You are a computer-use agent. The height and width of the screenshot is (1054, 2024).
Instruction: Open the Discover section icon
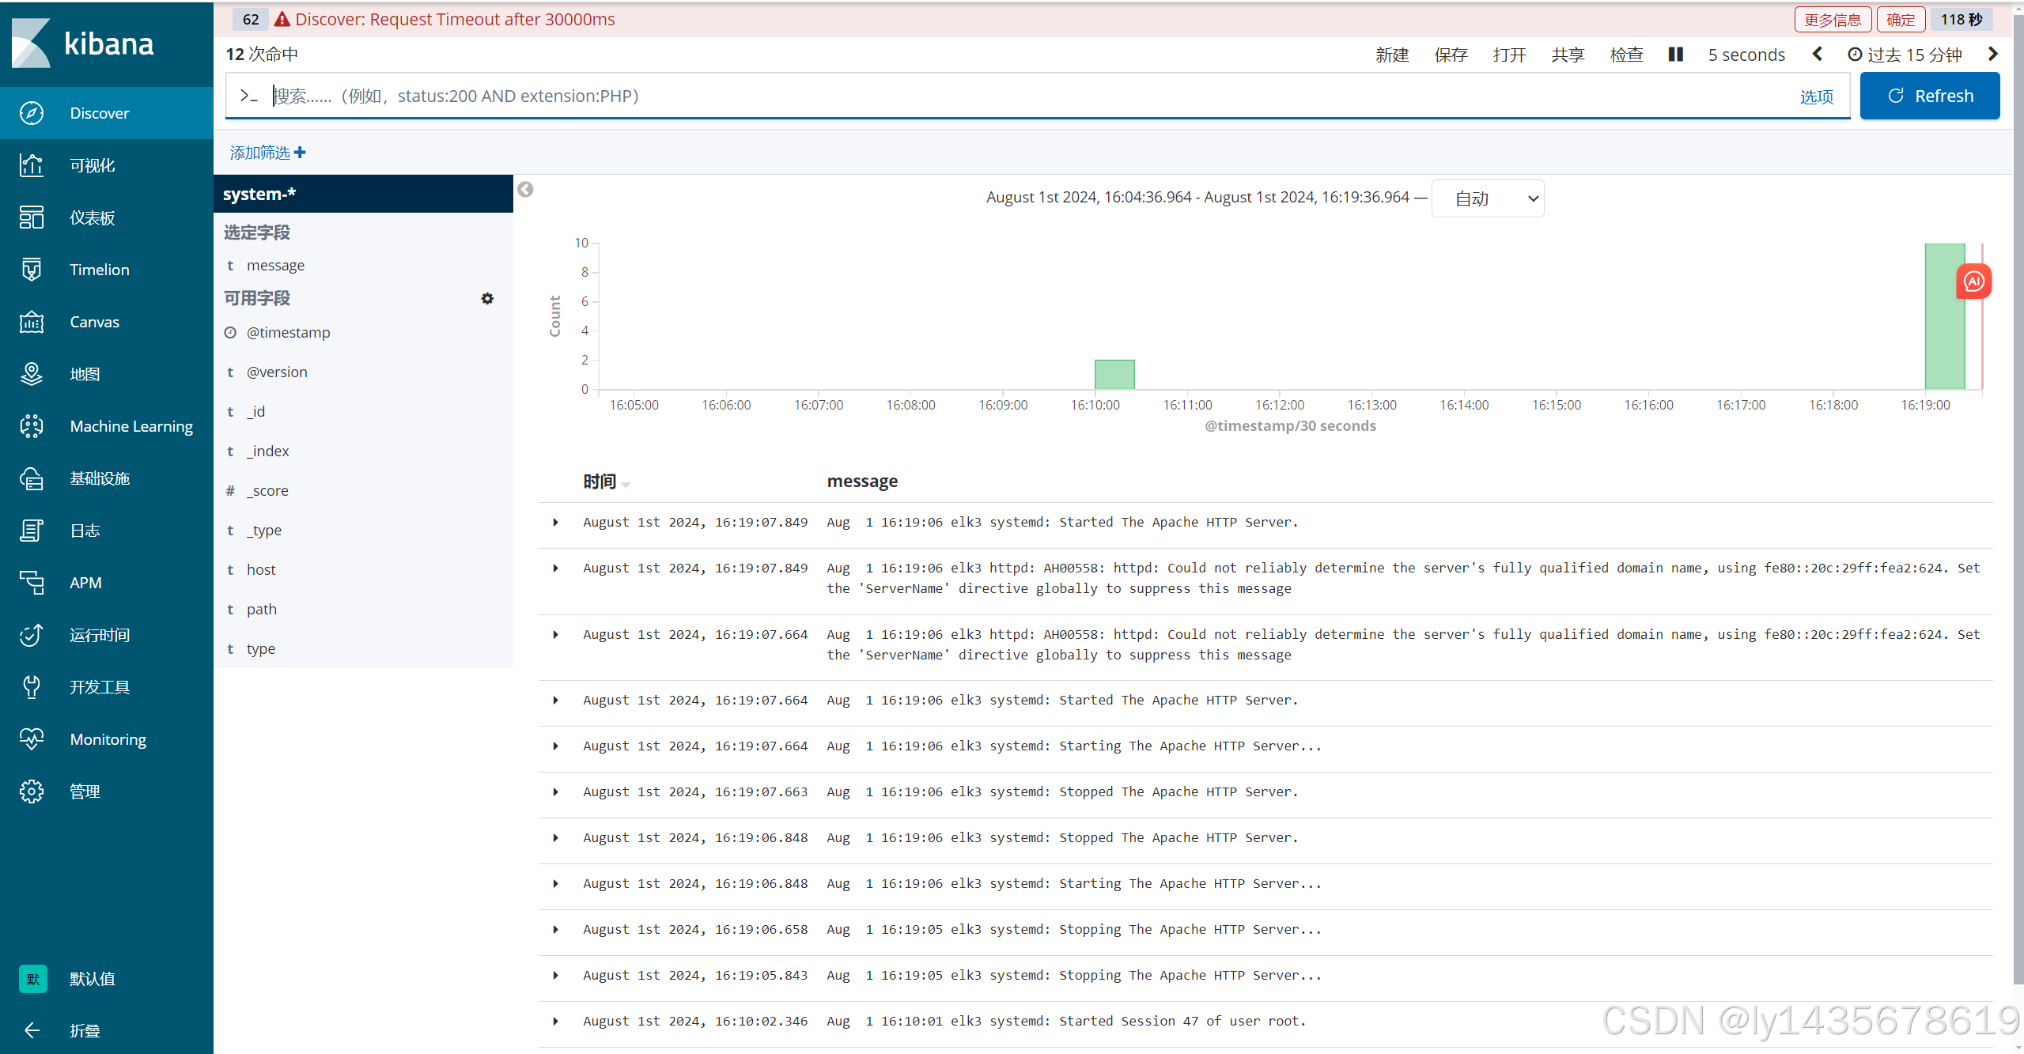pyautogui.click(x=32, y=113)
